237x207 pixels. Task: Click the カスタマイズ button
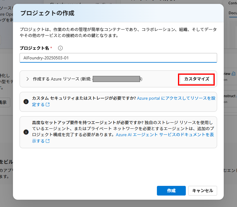196,79
